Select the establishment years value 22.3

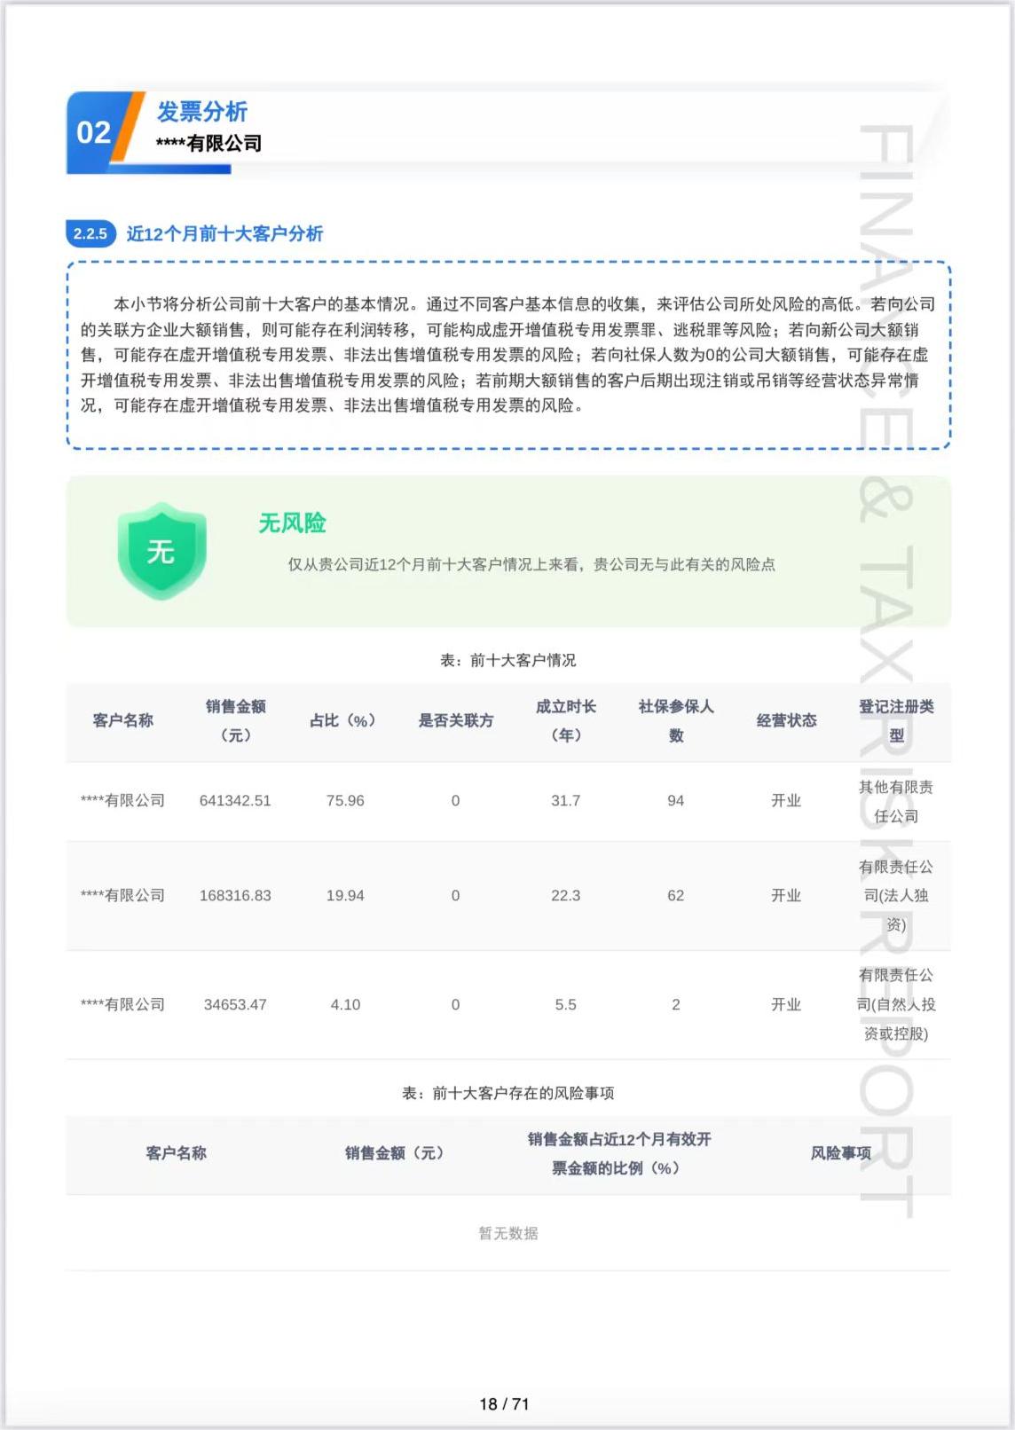(565, 895)
